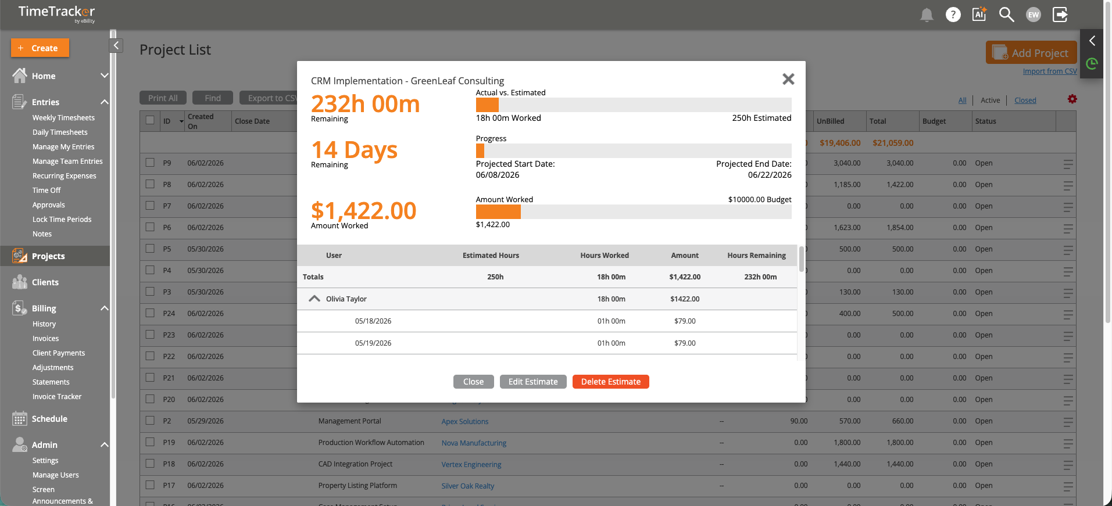Viewport: 1112px width, 506px height.
Task: Close the CRM Implementation dialog with X
Action: click(x=788, y=79)
